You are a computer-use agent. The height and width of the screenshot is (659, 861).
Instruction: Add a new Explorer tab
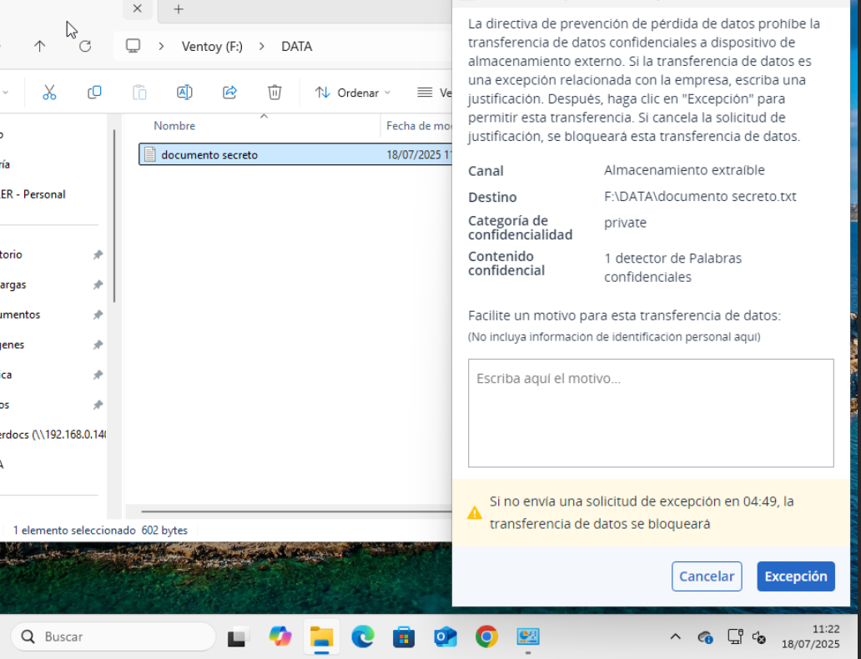click(x=179, y=9)
